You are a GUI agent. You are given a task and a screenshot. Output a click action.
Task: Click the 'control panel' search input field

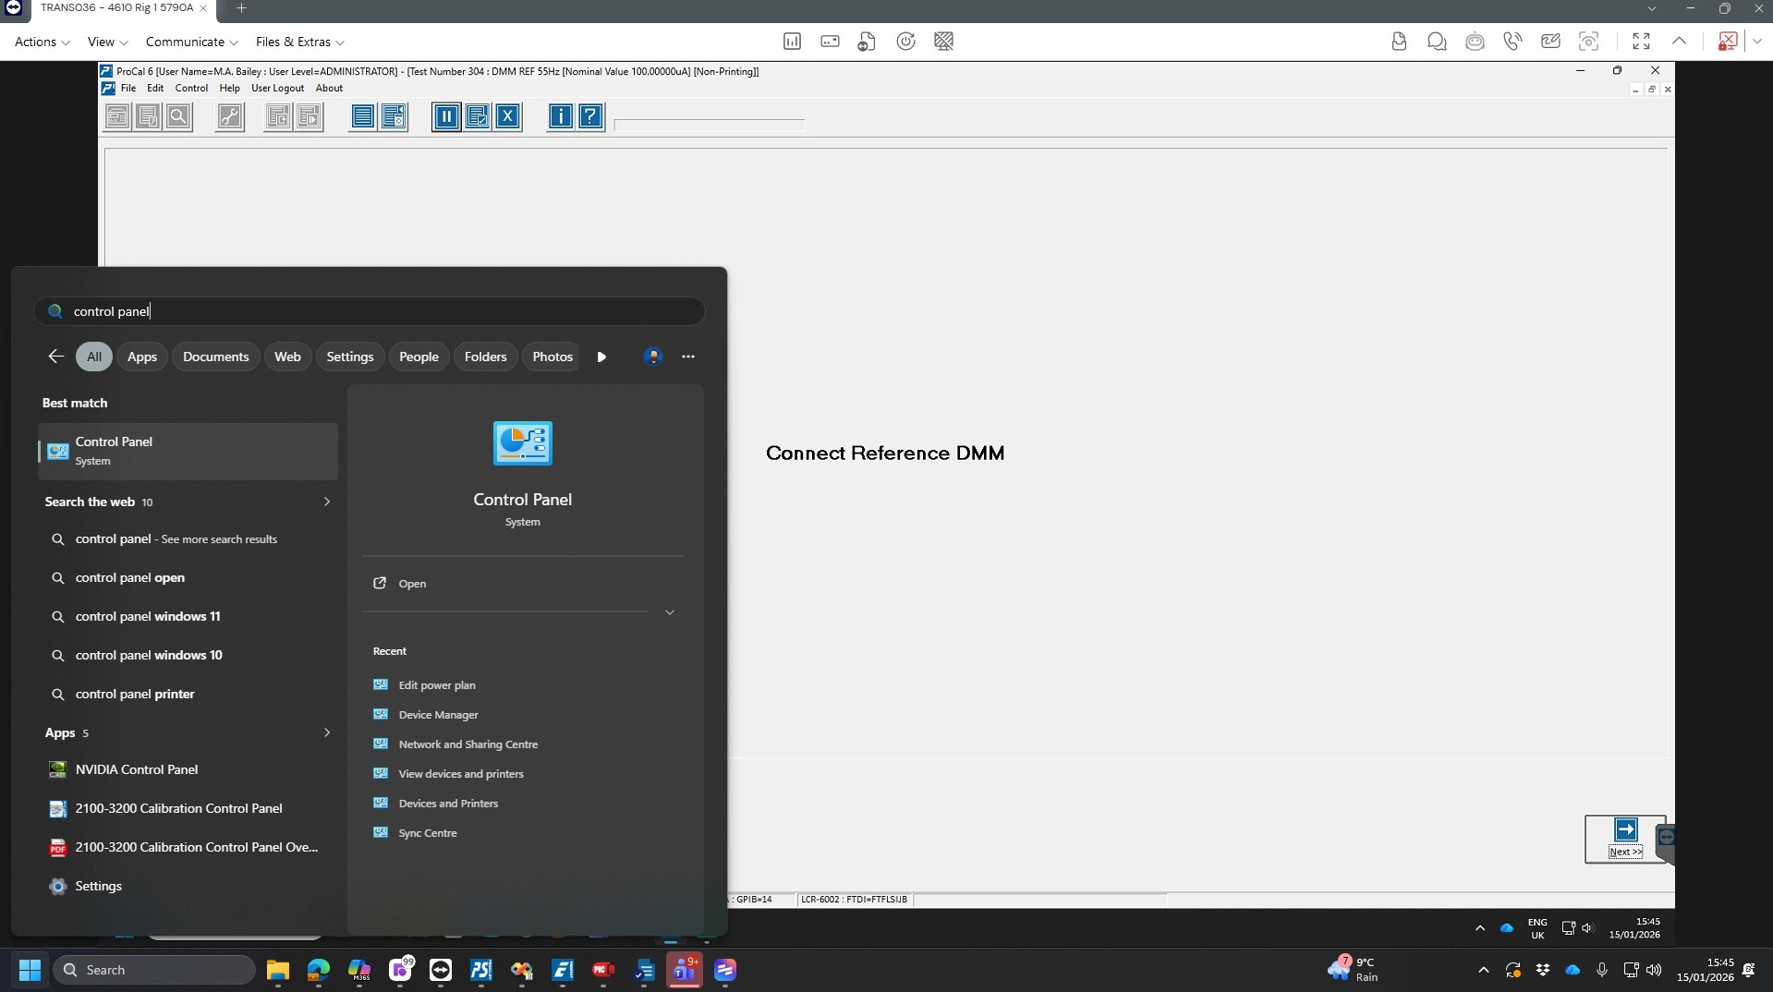(370, 311)
